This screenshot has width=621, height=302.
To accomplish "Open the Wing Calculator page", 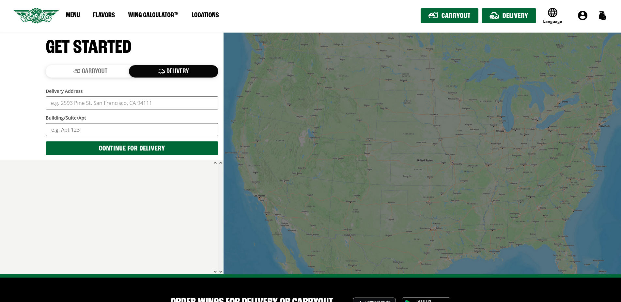I will pyautogui.click(x=153, y=15).
